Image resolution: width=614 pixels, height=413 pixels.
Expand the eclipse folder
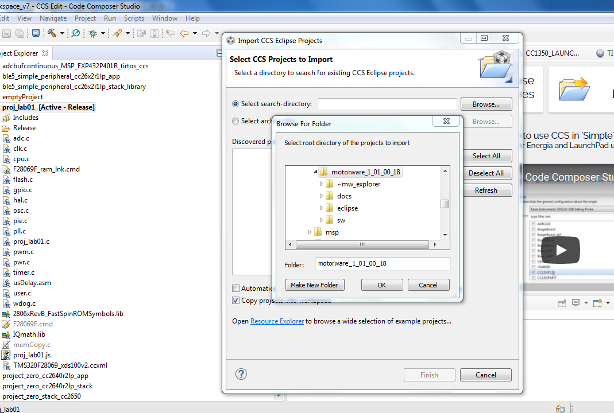click(x=321, y=208)
